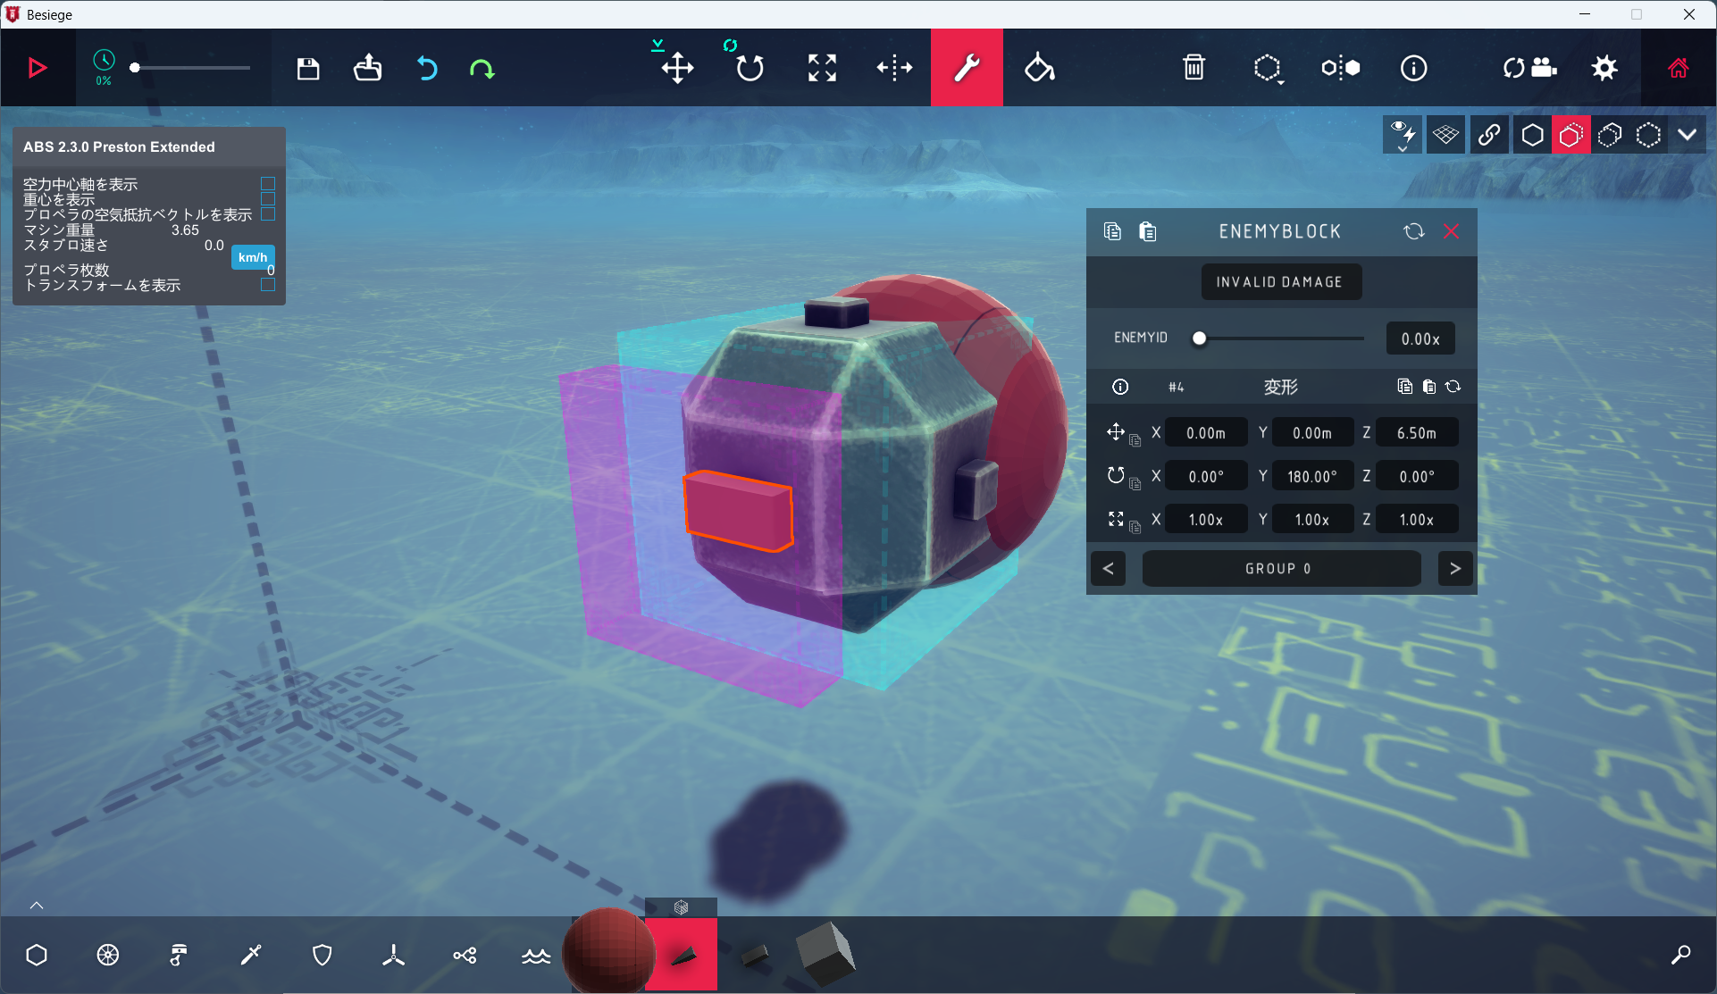Viewport: 1717px width, 994px height.
Task: Open the wheel blocks category
Action: pyautogui.click(x=107, y=955)
